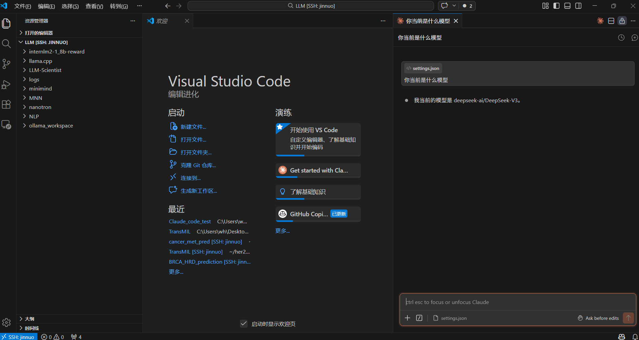Expand the nanotron folder
The image size is (639, 340).
click(79, 107)
